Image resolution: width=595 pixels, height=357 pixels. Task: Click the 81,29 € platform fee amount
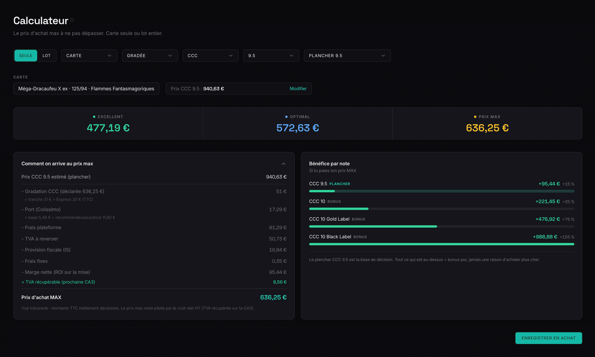[278, 228]
